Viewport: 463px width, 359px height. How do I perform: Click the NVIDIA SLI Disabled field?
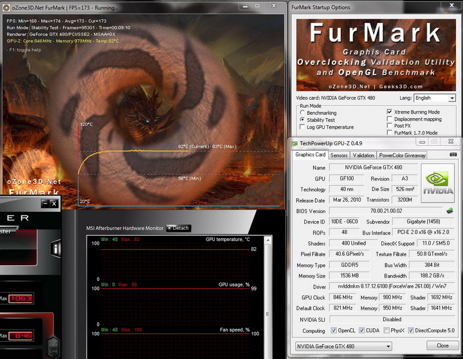392,319
